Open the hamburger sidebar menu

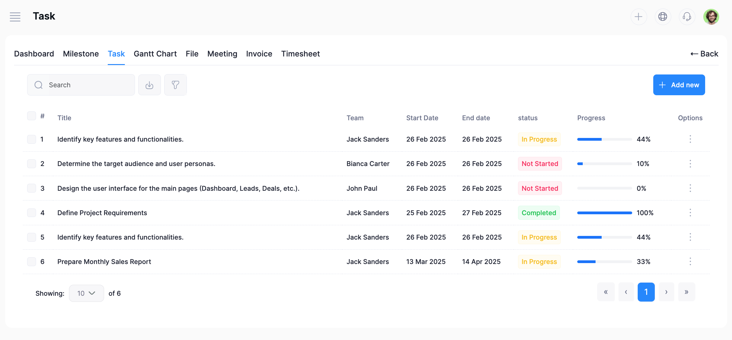click(15, 17)
